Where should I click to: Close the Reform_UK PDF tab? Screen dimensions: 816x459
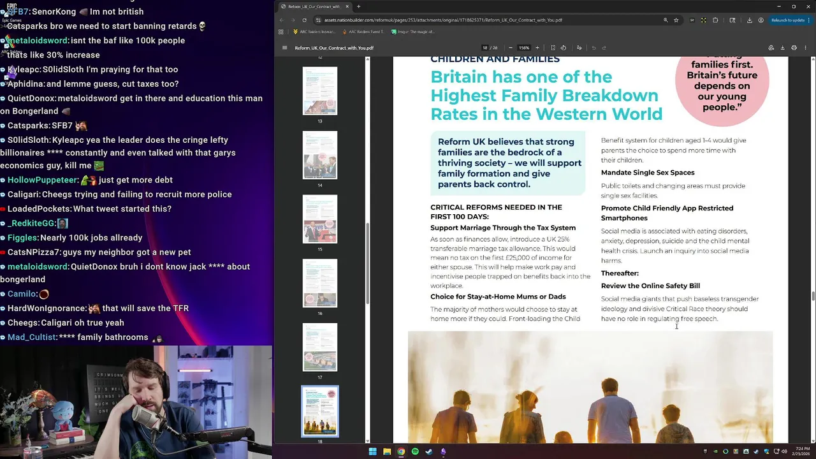click(x=347, y=6)
